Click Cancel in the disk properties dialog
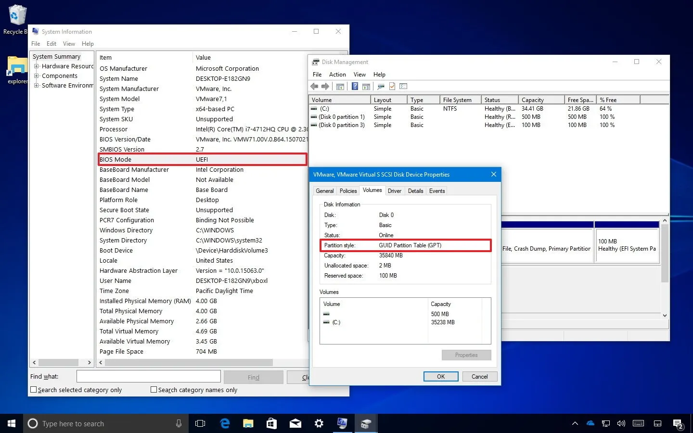 coord(479,376)
